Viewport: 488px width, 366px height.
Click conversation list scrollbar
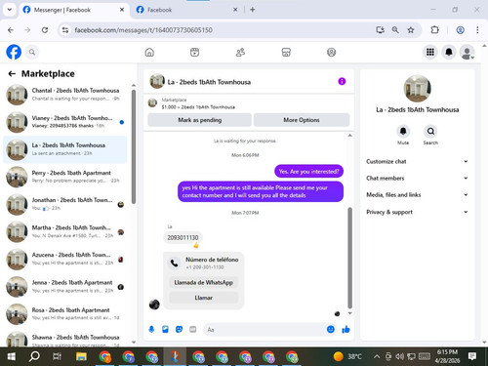pyautogui.click(x=134, y=146)
